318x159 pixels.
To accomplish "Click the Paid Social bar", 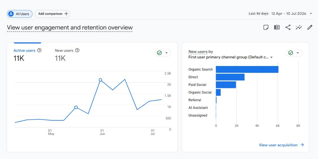I will click(x=226, y=85).
